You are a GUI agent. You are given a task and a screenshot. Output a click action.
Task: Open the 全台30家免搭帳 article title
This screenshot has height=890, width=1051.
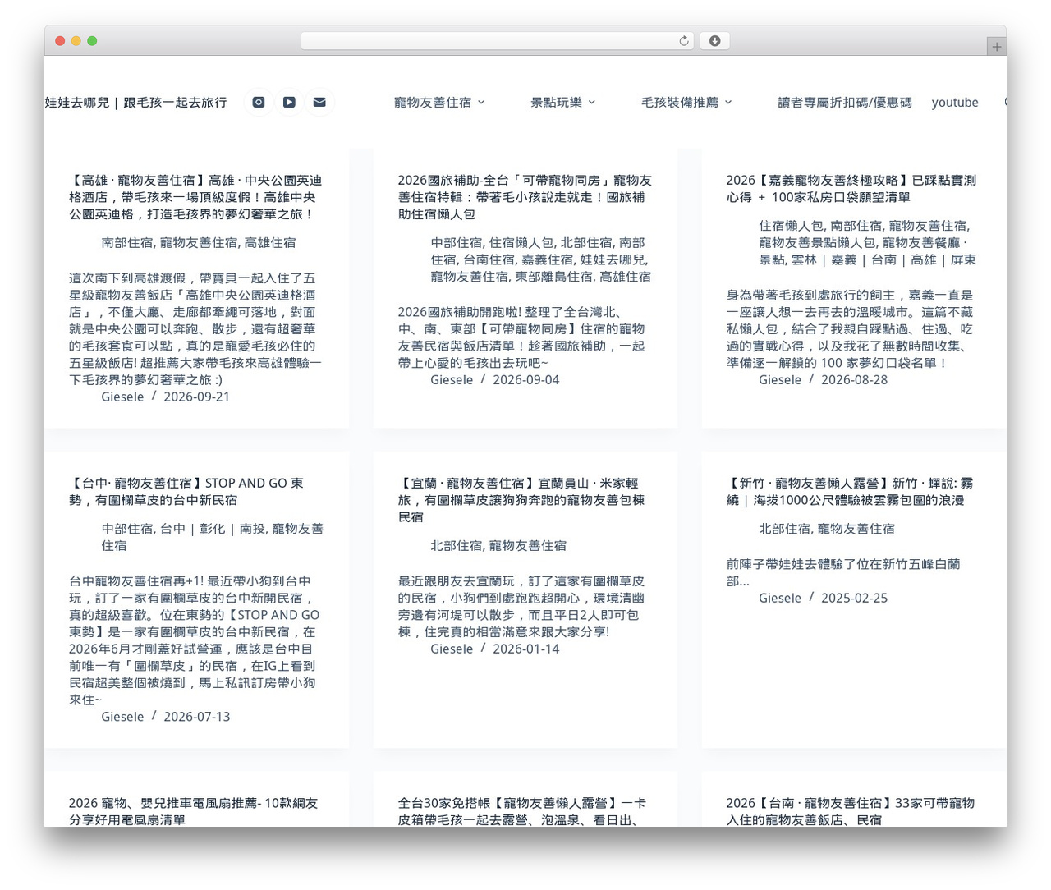pyautogui.click(x=522, y=811)
